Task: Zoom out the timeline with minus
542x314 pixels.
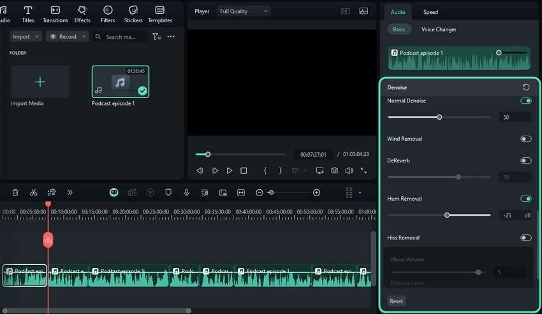Action: [260, 193]
